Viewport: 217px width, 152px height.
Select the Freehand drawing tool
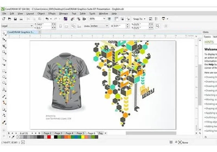[4, 60]
